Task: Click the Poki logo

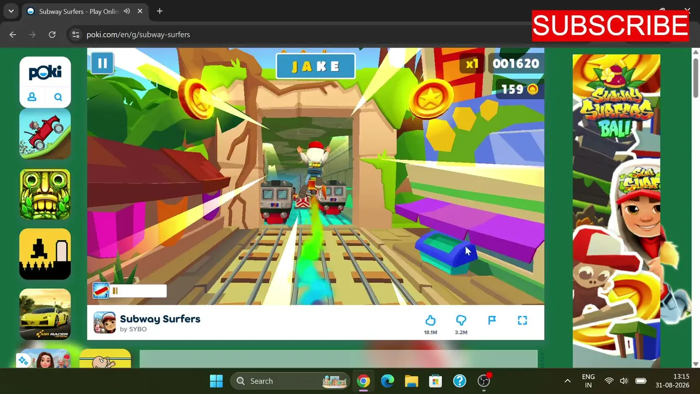Action: coord(45,72)
